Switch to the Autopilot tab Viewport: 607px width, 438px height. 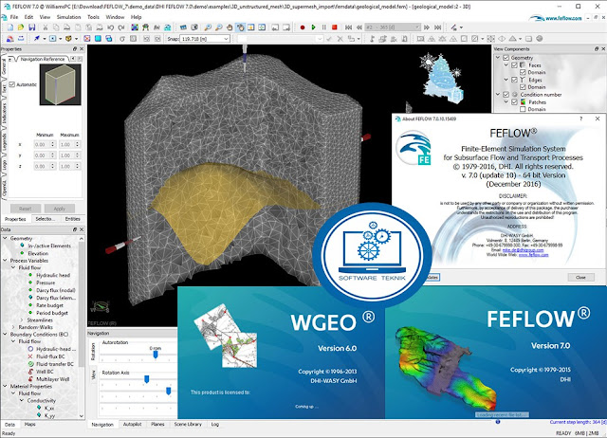point(132,424)
